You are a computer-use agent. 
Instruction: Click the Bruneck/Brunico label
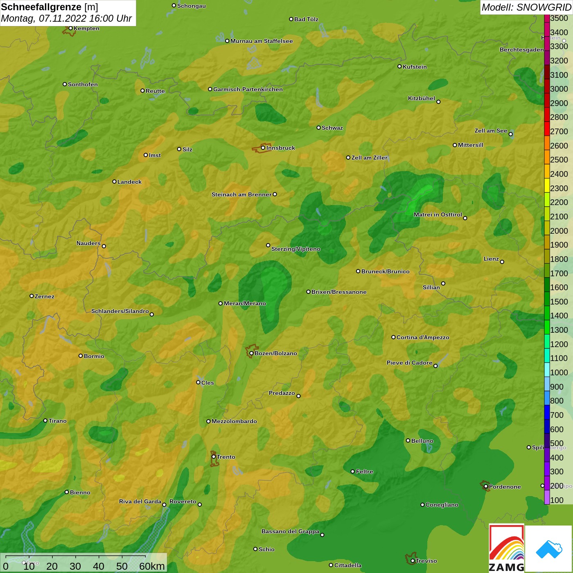pyautogui.click(x=386, y=271)
